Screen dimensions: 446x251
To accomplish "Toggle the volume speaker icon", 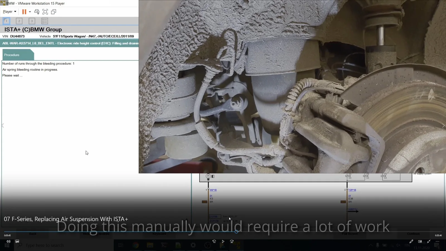I will 8,241.
